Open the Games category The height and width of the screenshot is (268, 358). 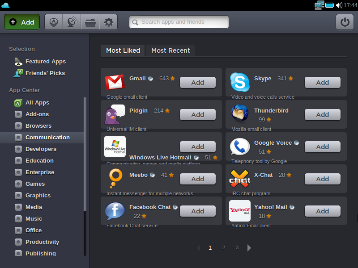35,184
